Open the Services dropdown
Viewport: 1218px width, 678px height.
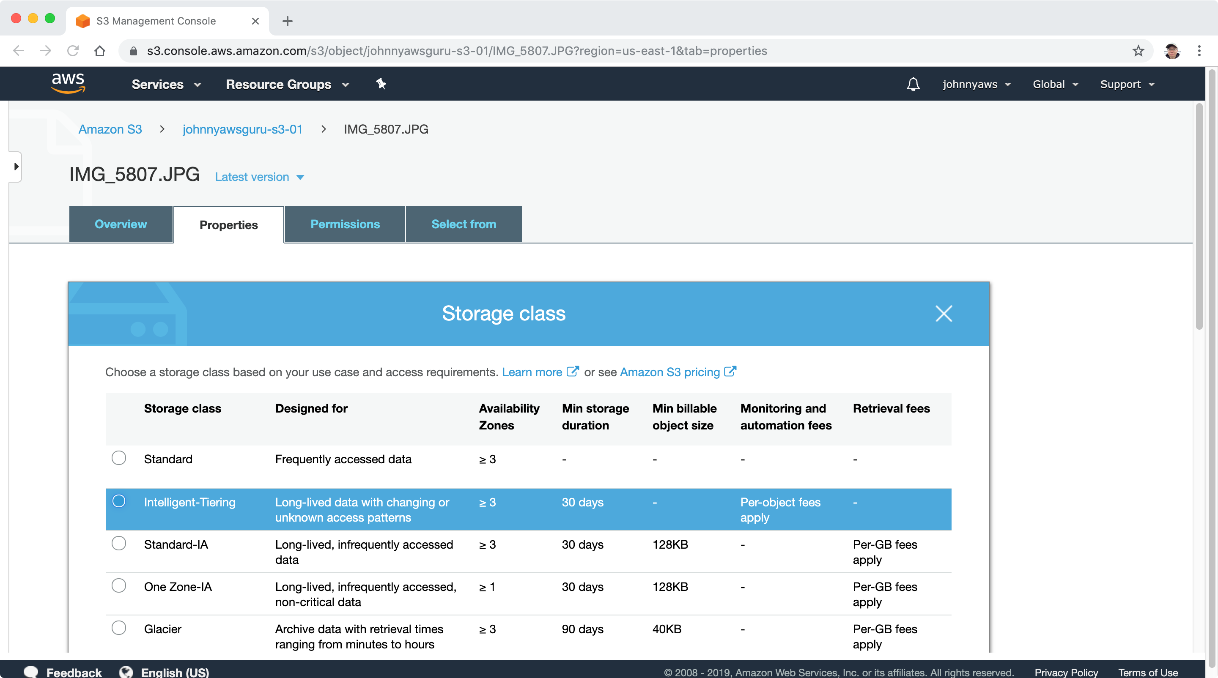167,84
